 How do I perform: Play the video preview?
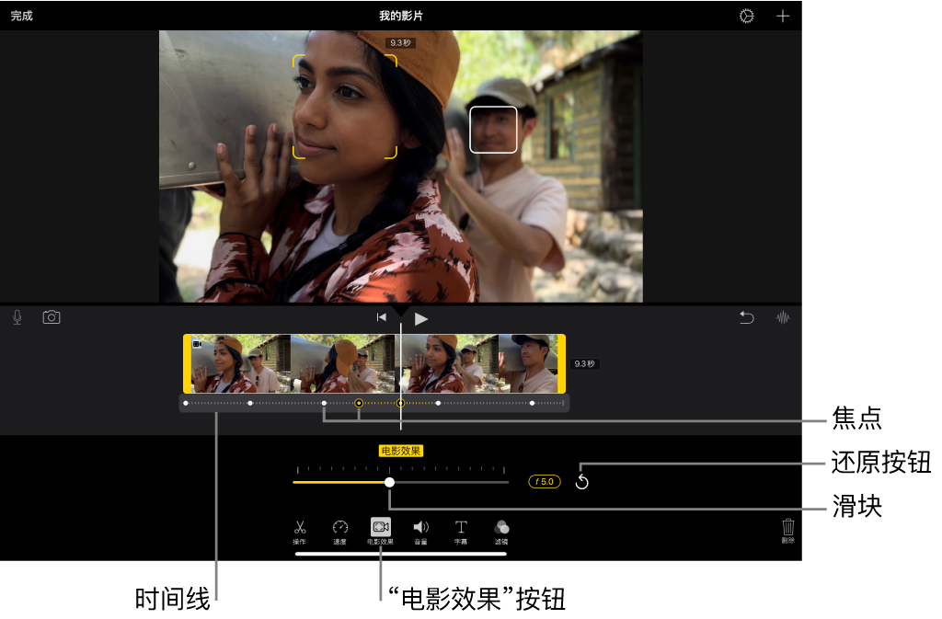[421, 319]
